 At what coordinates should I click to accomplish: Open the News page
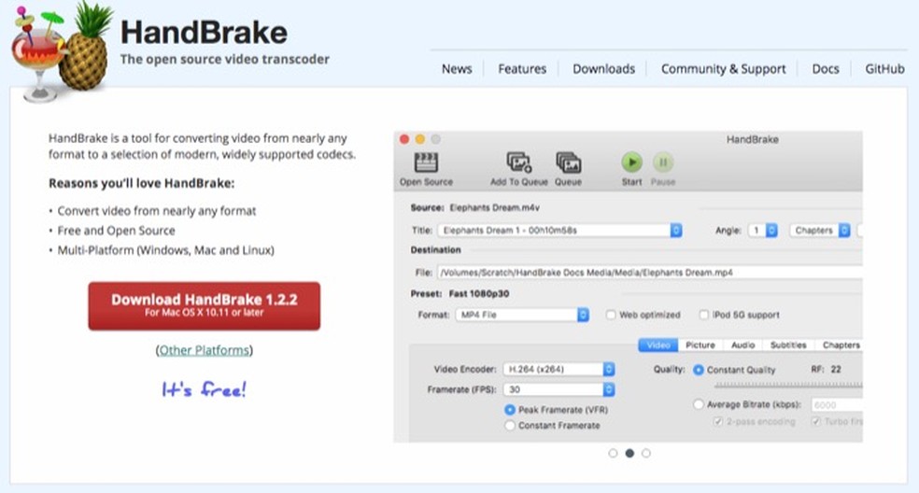pyautogui.click(x=457, y=69)
